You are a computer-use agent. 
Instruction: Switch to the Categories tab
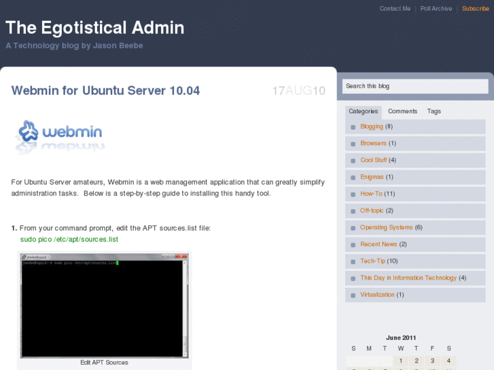[364, 111]
